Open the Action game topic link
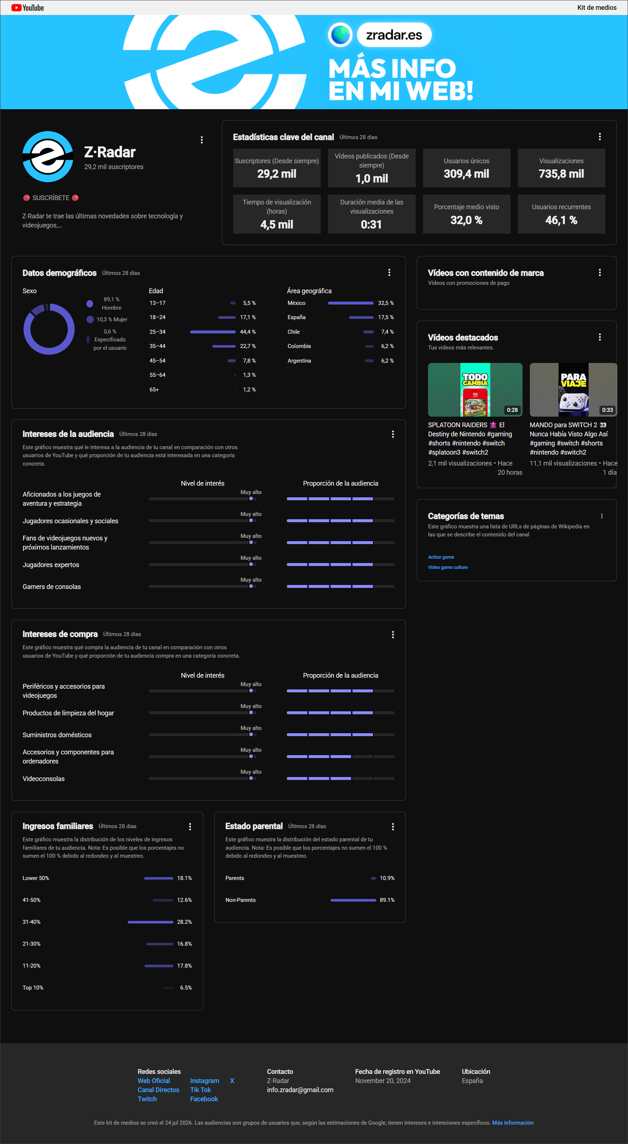This screenshot has width=628, height=1144. pos(441,557)
